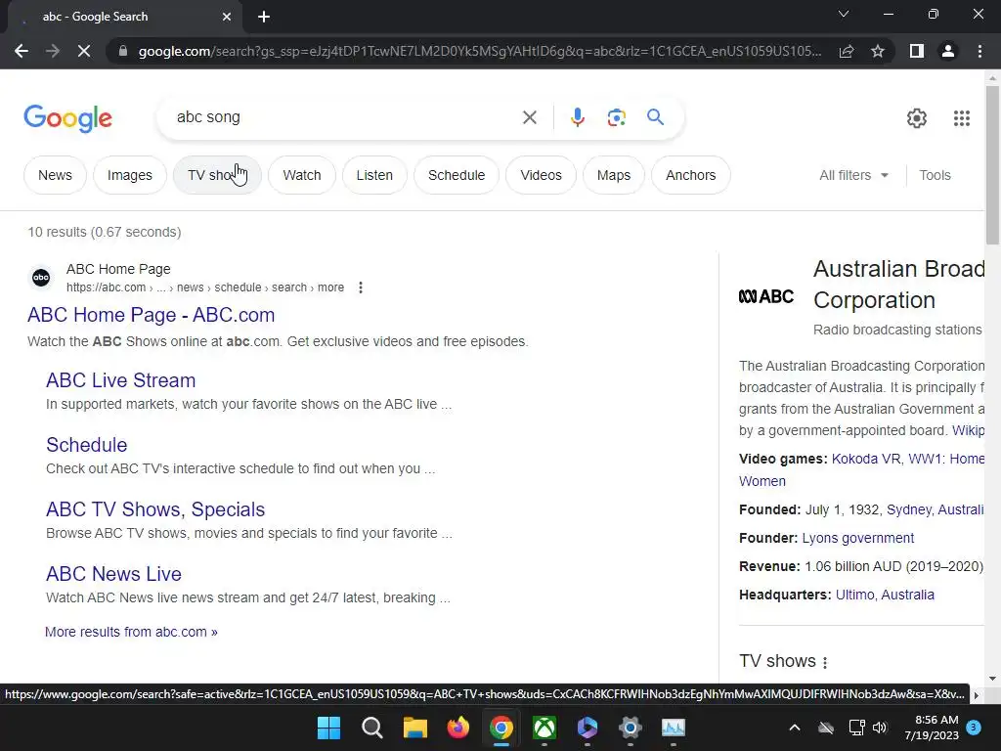Image resolution: width=1001 pixels, height=751 pixels.
Task: Open the search Tools
Action: point(935,175)
